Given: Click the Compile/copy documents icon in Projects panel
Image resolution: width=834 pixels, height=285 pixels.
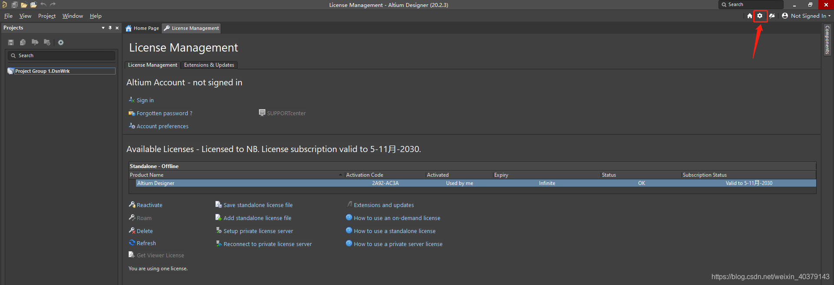Looking at the screenshot, I should click(23, 42).
